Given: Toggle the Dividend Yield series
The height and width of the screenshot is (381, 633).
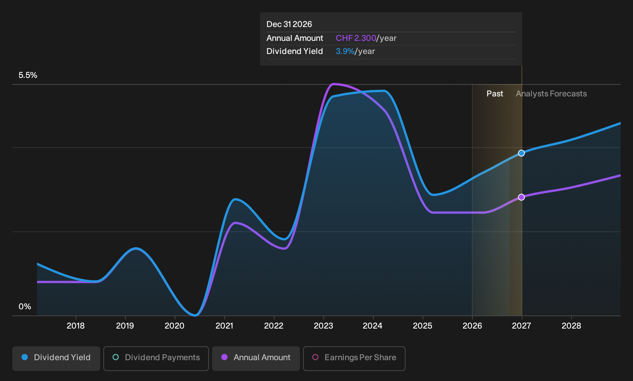Looking at the screenshot, I should point(56,359).
